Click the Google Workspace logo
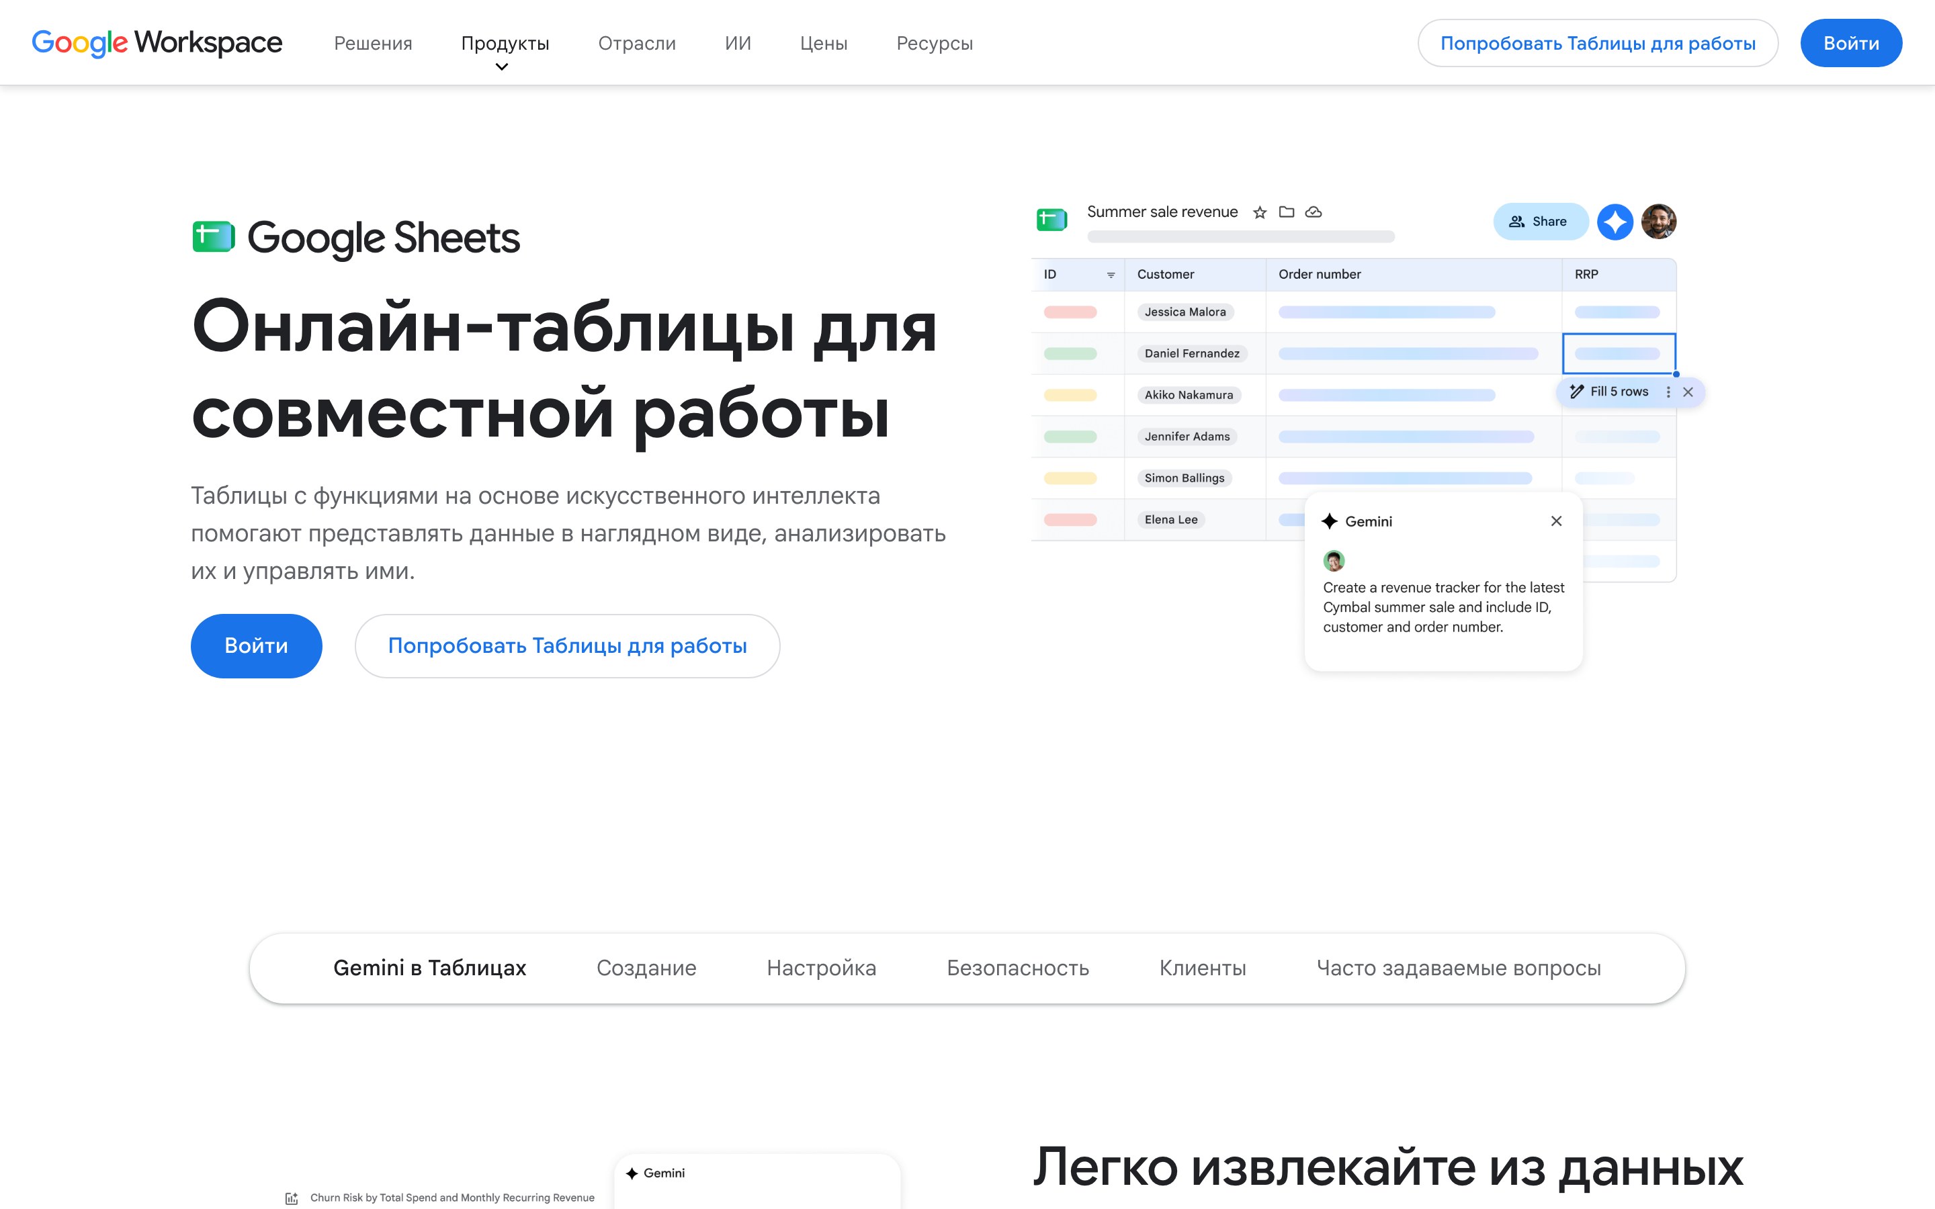The width and height of the screenshot is (1935, 1209). coord(157,42)
